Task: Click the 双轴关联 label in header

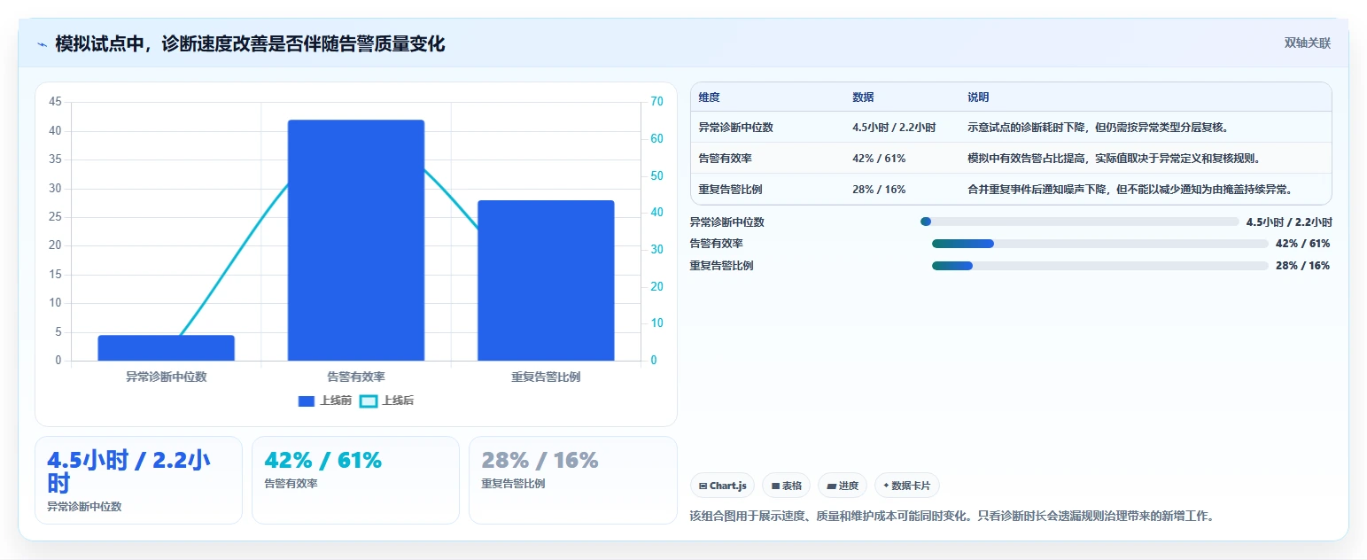Action: [x=1308, y=43]
